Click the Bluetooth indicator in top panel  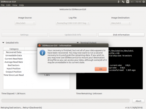point(119,2)
